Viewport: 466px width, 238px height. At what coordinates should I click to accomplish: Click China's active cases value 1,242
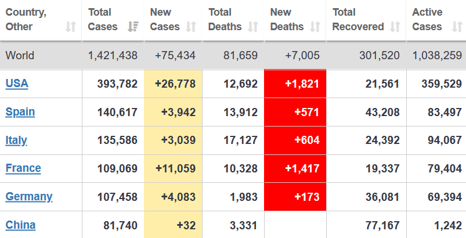446,225
